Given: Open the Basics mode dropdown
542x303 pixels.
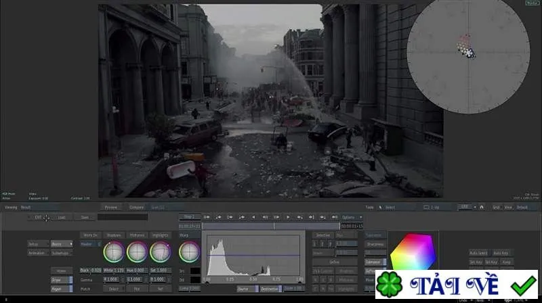Looking at the screenshot, I should pos(62,244).
